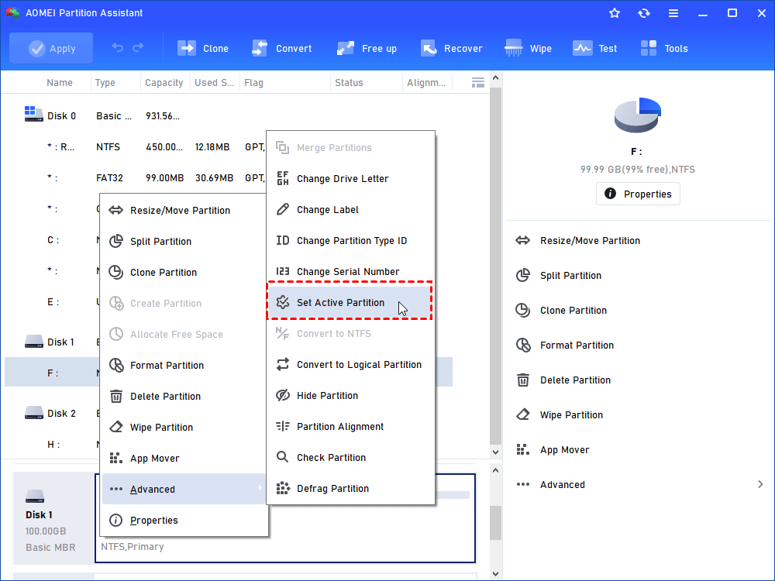Choose Hide Partition in submenu
775x581 pixels.
(x=351, y=395)
